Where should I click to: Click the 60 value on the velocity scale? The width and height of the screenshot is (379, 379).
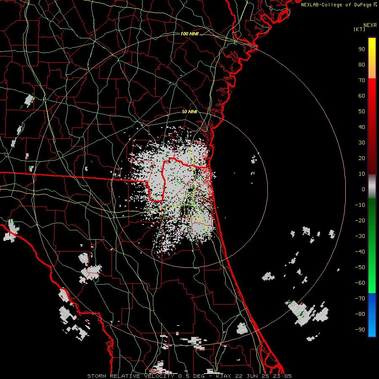pyautogui.click(x=362, y=96)
